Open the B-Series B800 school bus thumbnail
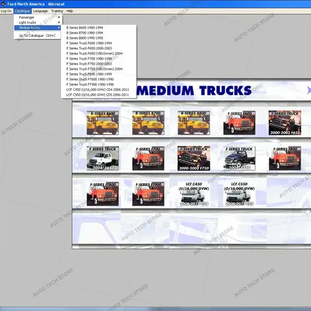The width and height of the screenshot is (311, 311). pyautogui.click(x=194, y=123)
